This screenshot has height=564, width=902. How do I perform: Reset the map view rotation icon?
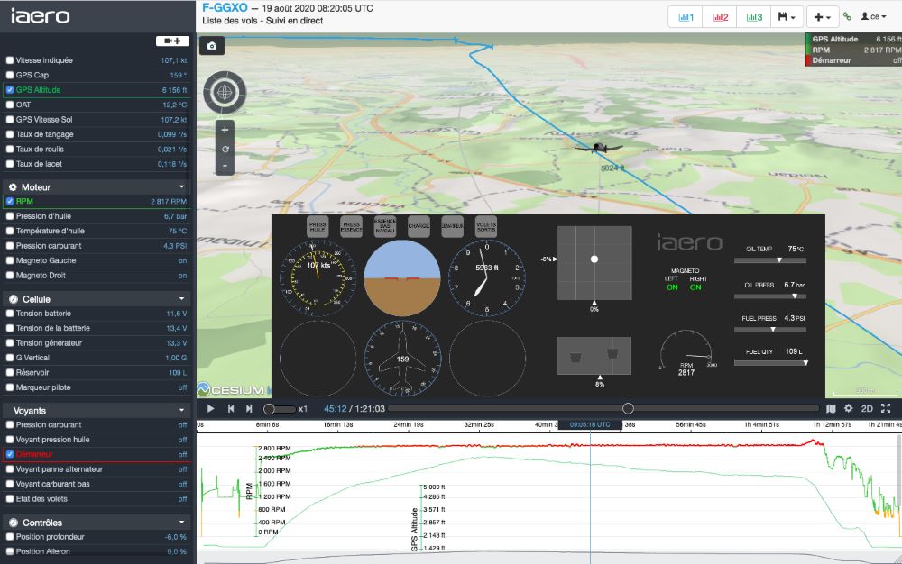pos(225,149)
